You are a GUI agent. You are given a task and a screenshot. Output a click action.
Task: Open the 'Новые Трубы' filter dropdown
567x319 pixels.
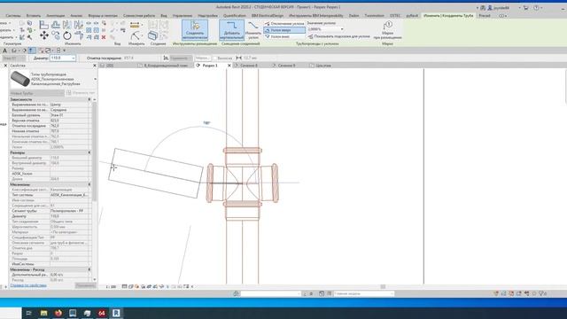tap(36, 93)
